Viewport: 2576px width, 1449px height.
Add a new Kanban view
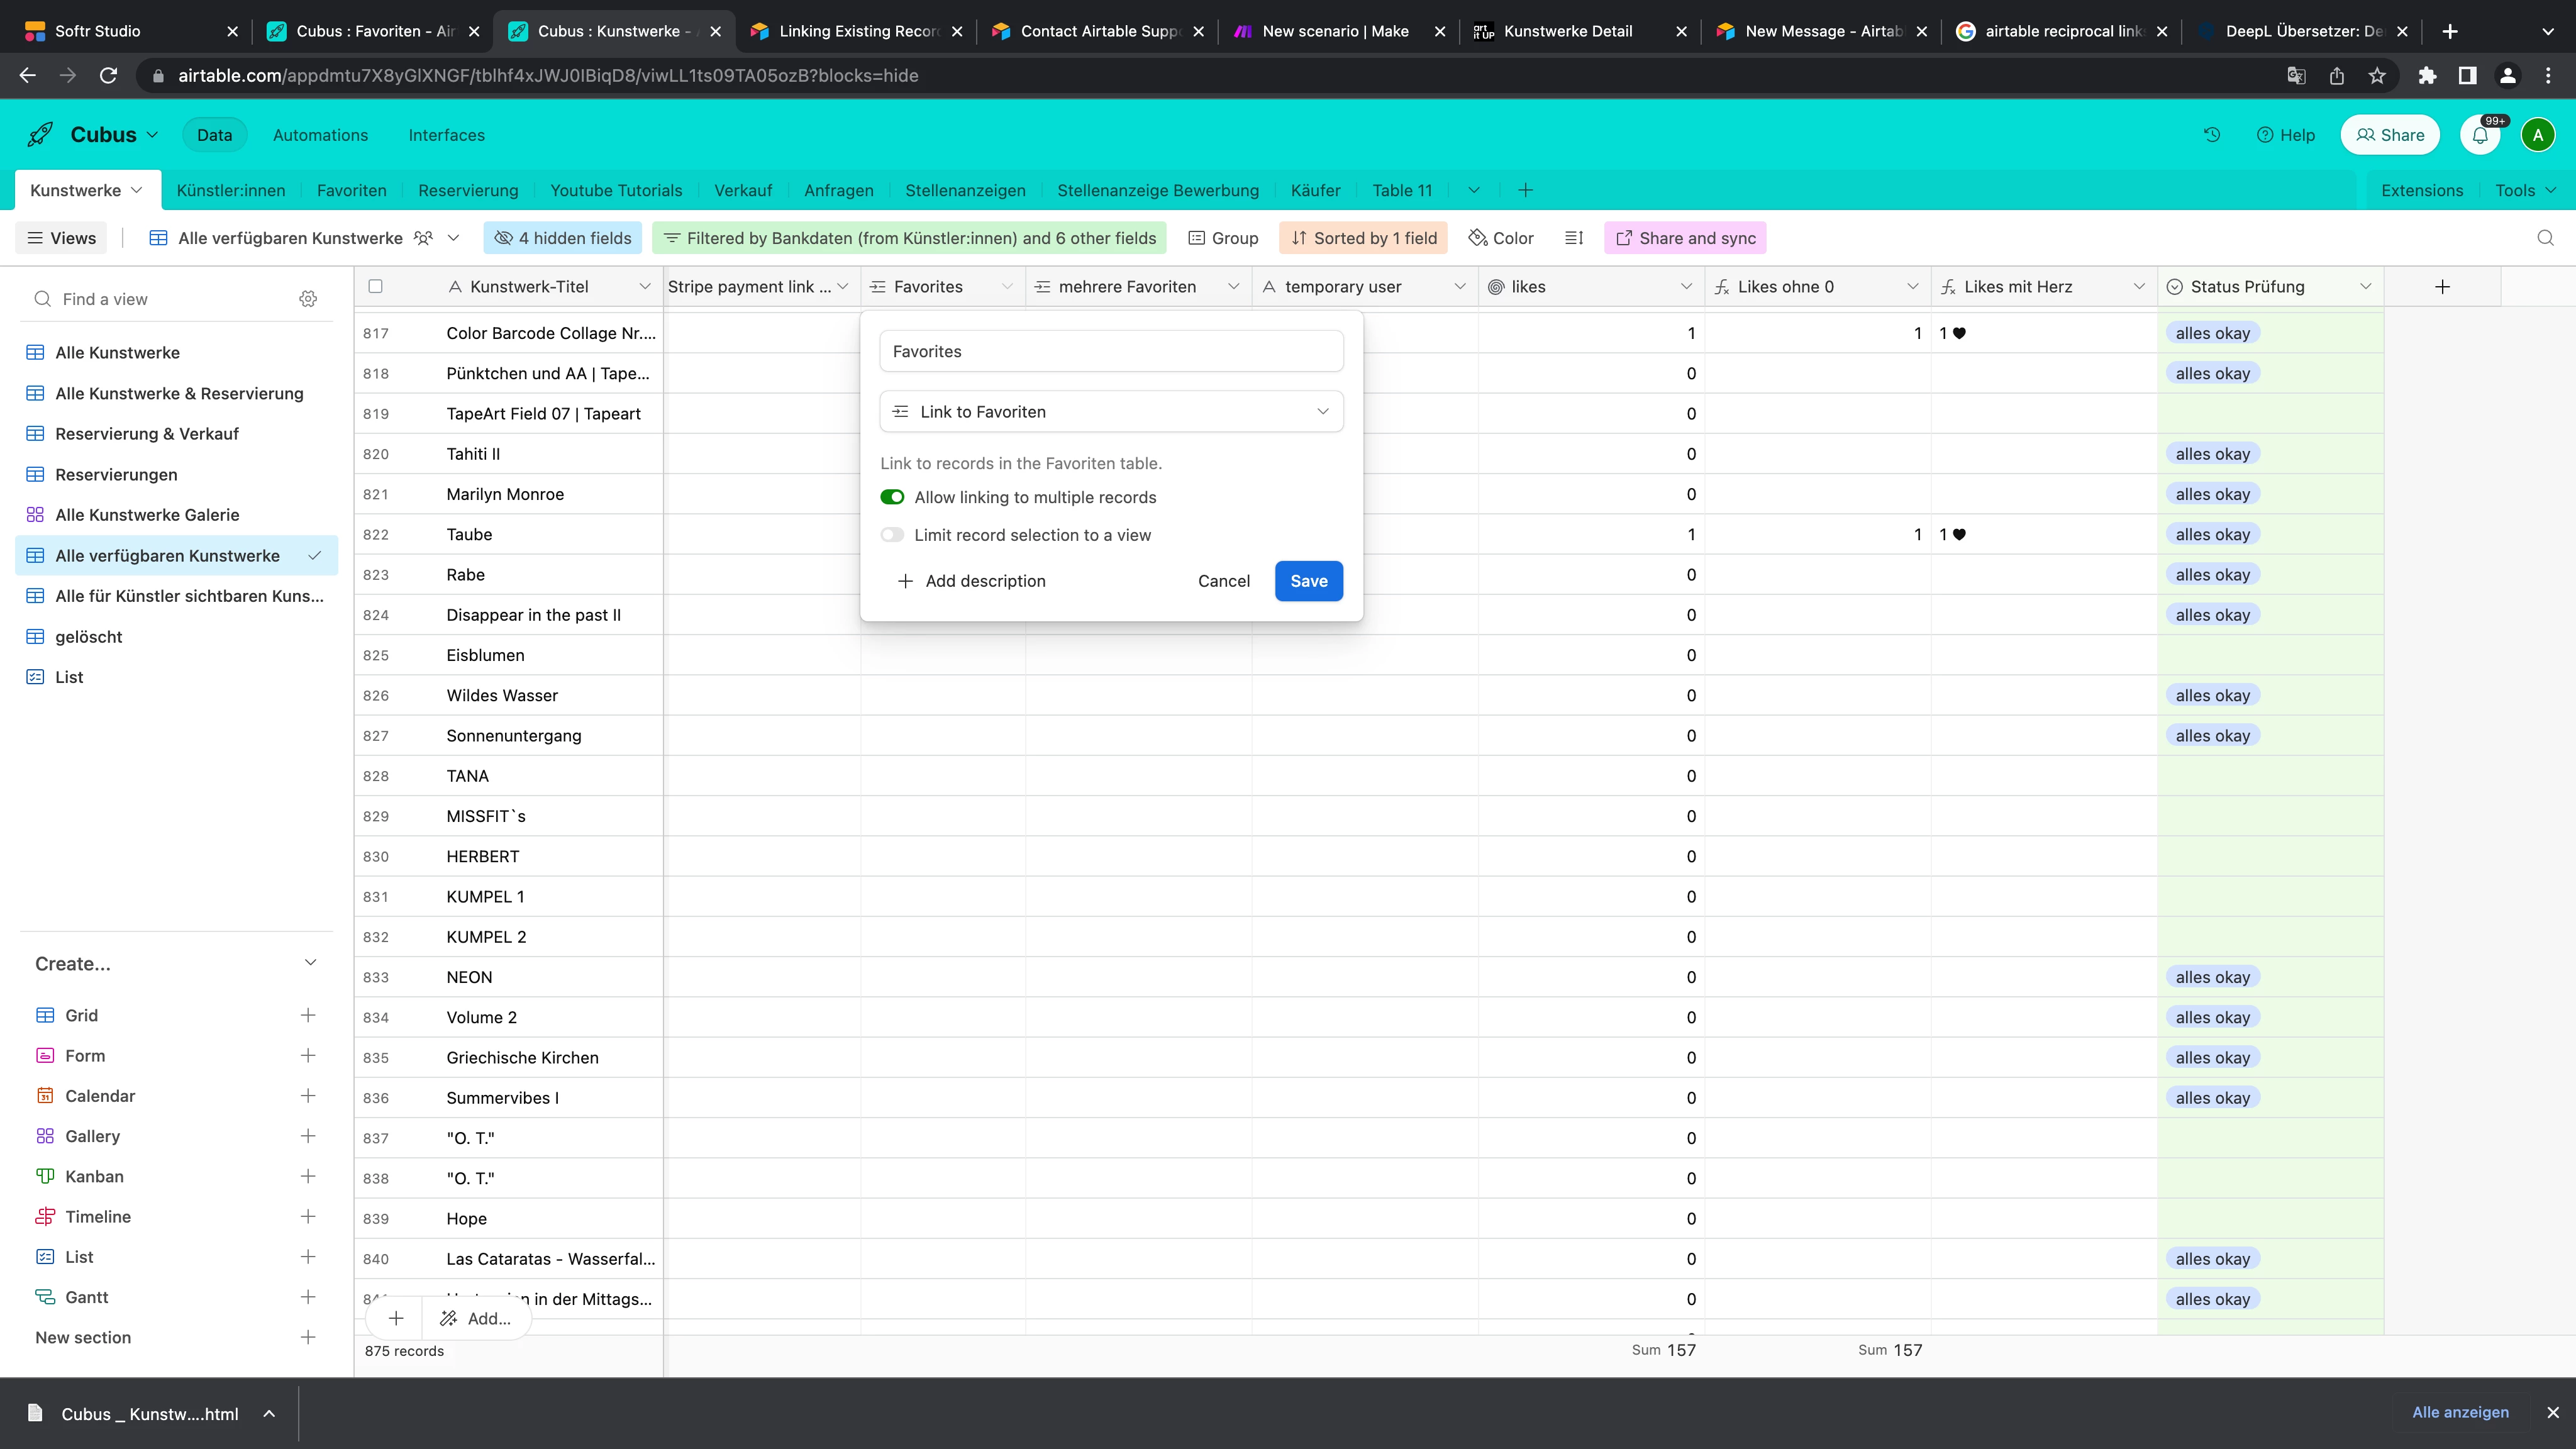click(307, 1176)
